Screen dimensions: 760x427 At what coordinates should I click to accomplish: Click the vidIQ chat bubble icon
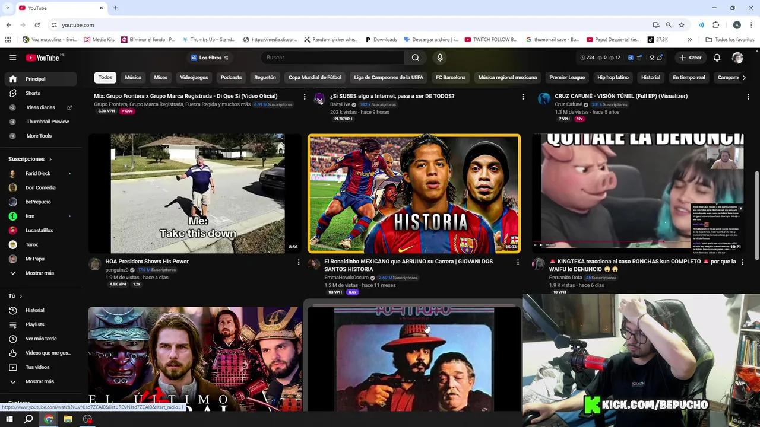(660, 58)
